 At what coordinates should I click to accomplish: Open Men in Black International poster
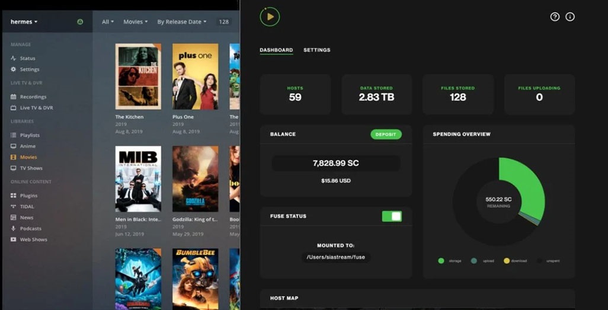click(x=138, y=179)
